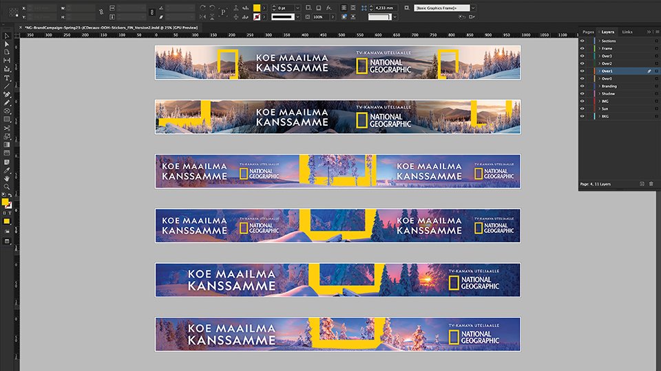
Task: Select the Content Collector tool
Action: click(x=7, y=69)
